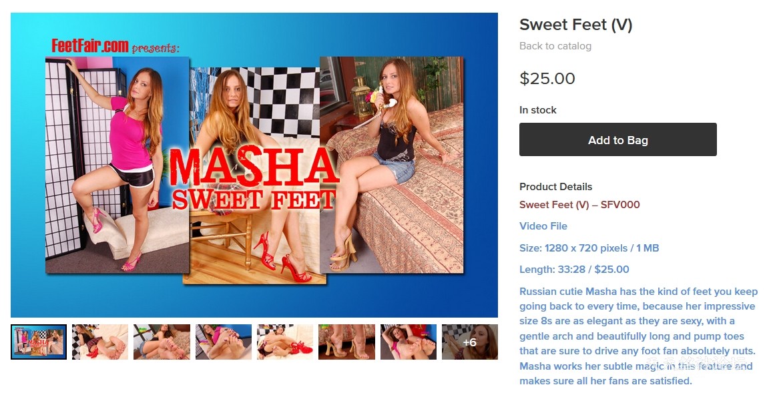Viewport: 773px width, 395px height.
Task: Open the second thumbnail with checkered background
Action: 100,342
